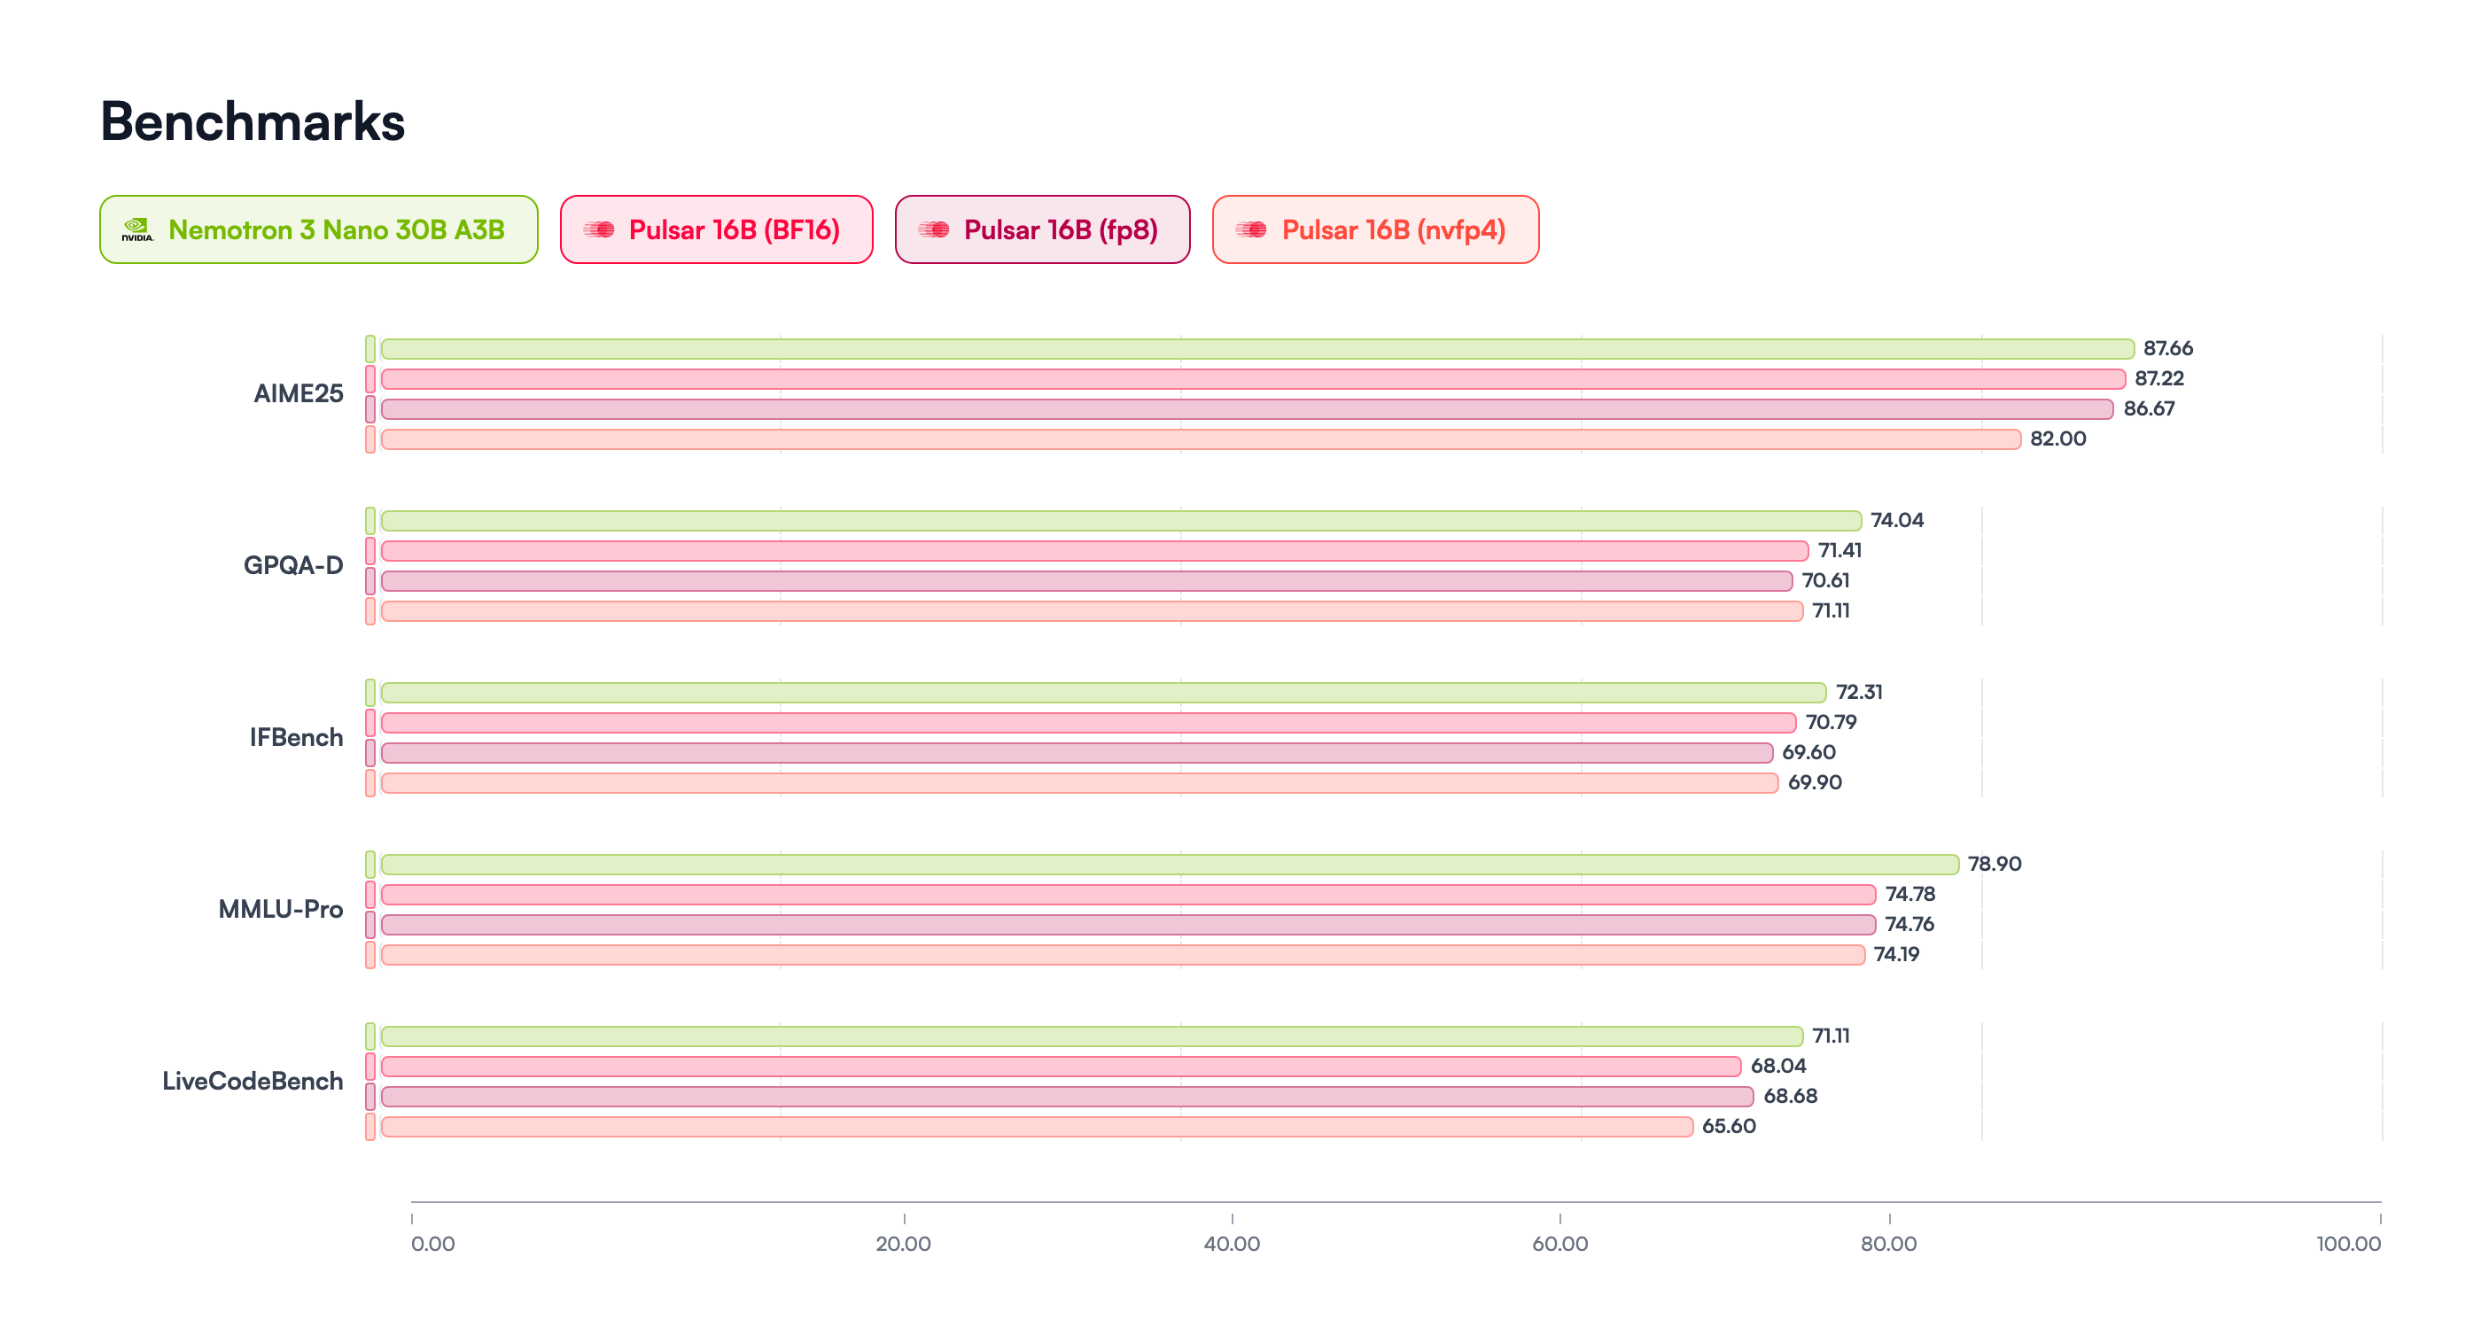Click the green IFBench Nemotron bar
Screen dimensions: 2481x1343
tap(1104, 692)
